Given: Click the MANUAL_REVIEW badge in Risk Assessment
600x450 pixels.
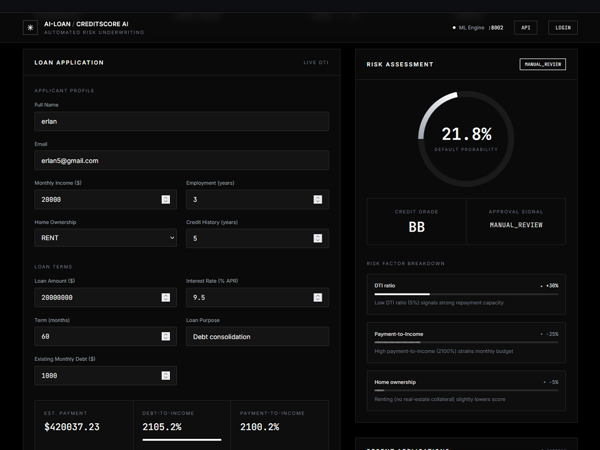Looking at the screenshot, I should point(543,64).
